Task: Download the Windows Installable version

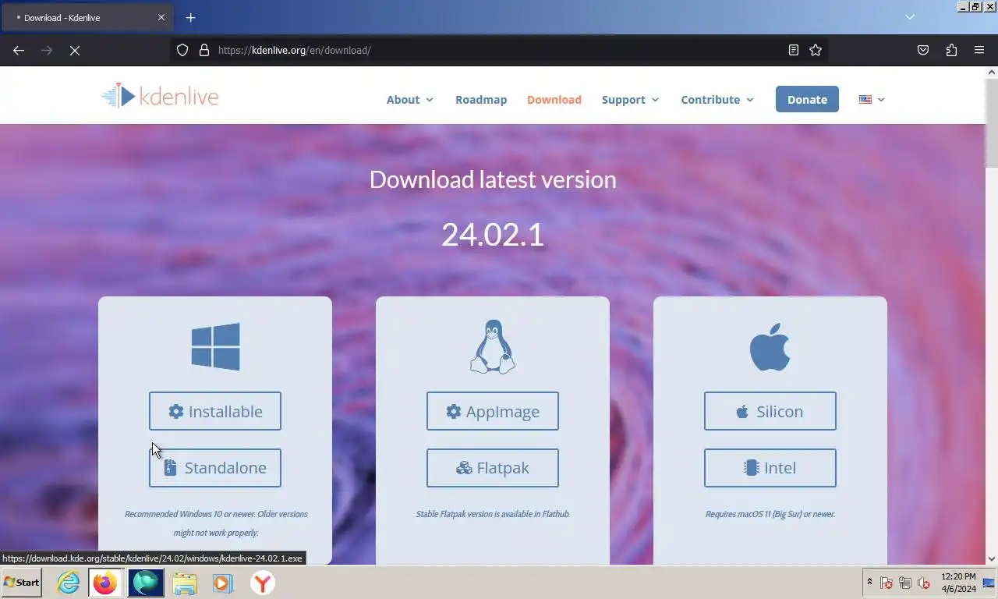Action: pyautogui.click(x=215, y=411)
